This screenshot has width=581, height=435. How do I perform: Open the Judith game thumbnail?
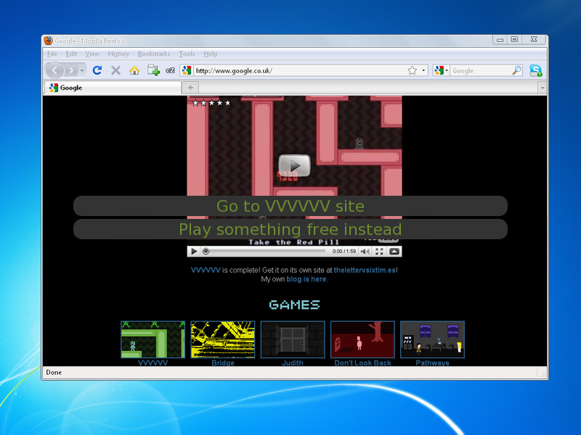(293, 339)
